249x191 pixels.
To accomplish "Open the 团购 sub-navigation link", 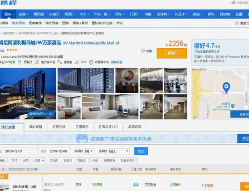I will [x=65, y=23].
